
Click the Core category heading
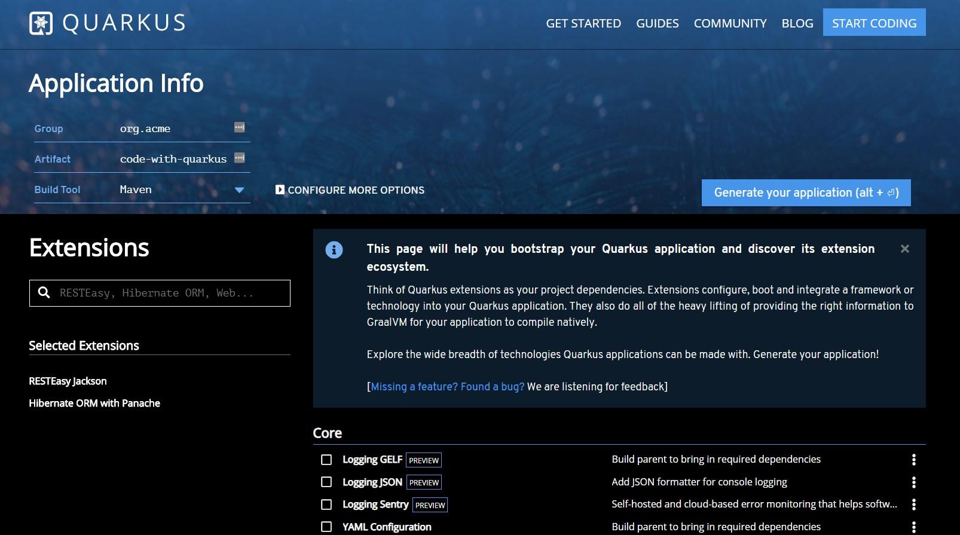[x=328, y=433]
